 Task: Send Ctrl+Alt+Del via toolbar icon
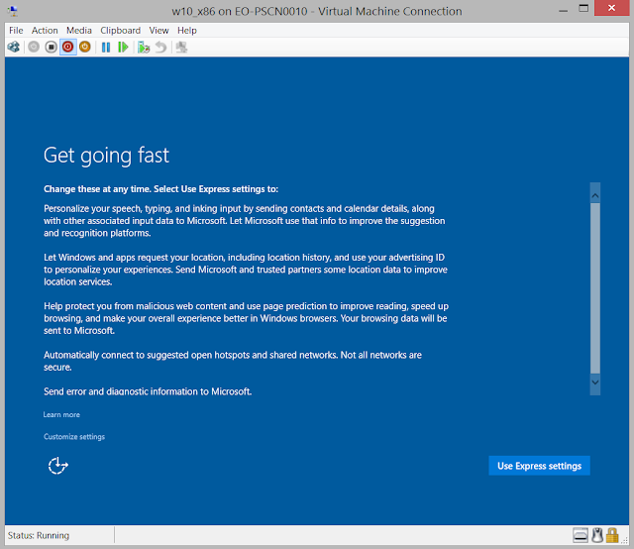13,47
